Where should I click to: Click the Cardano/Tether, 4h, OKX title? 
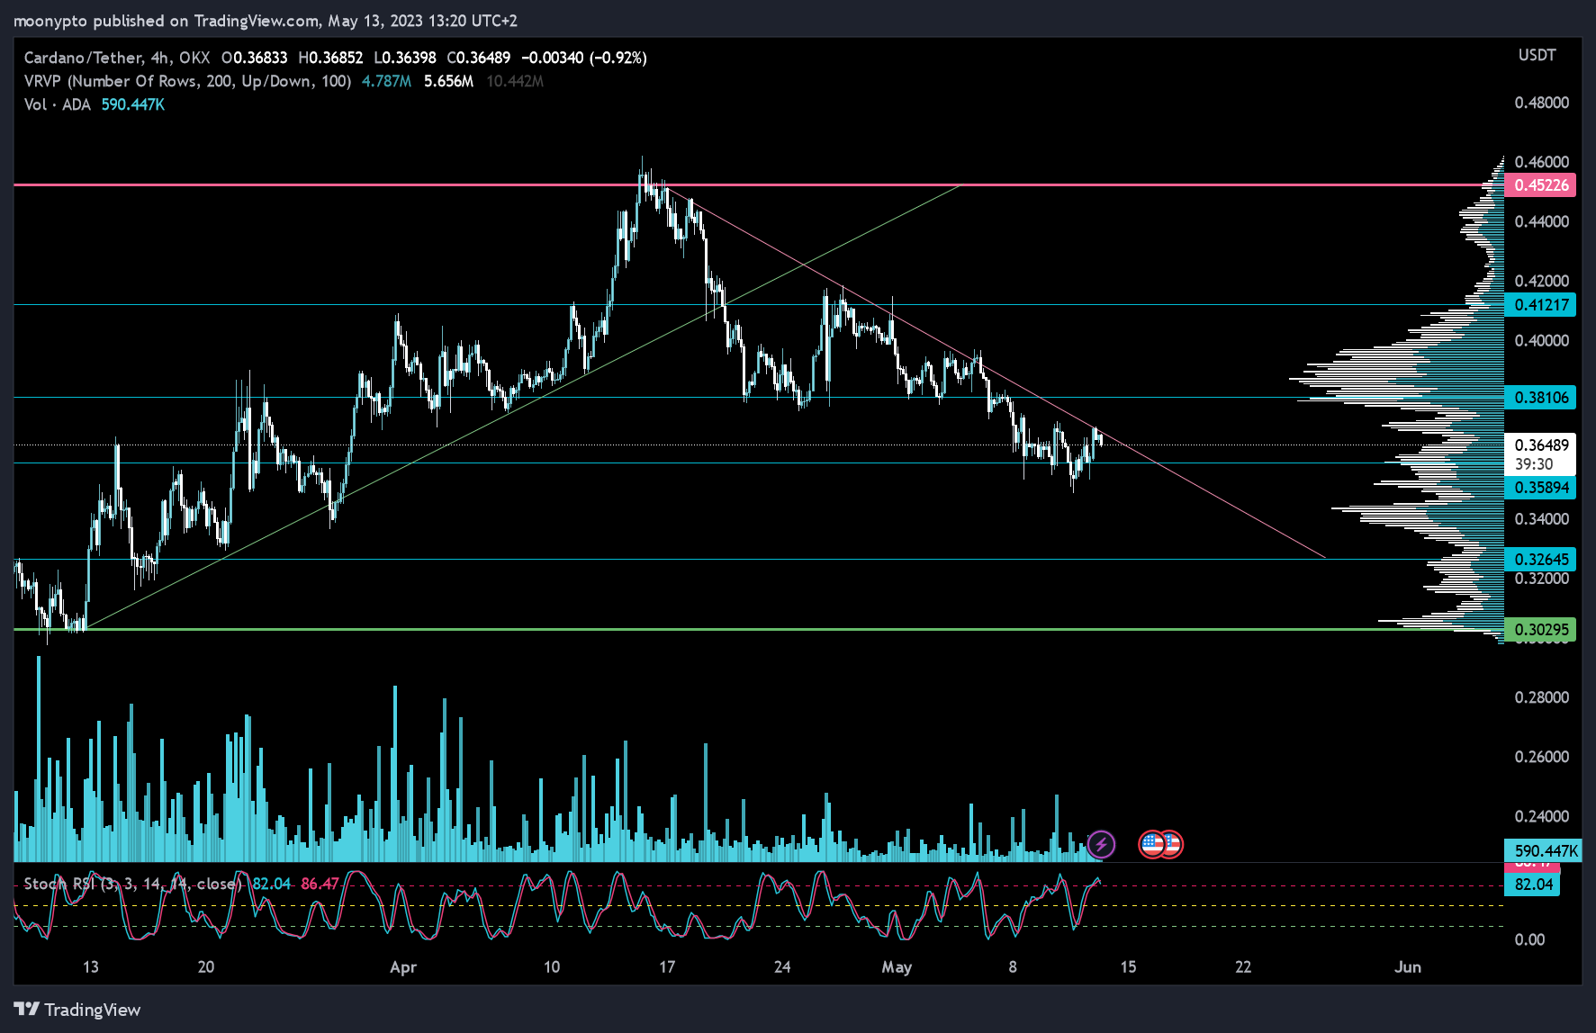click(117, 58)
